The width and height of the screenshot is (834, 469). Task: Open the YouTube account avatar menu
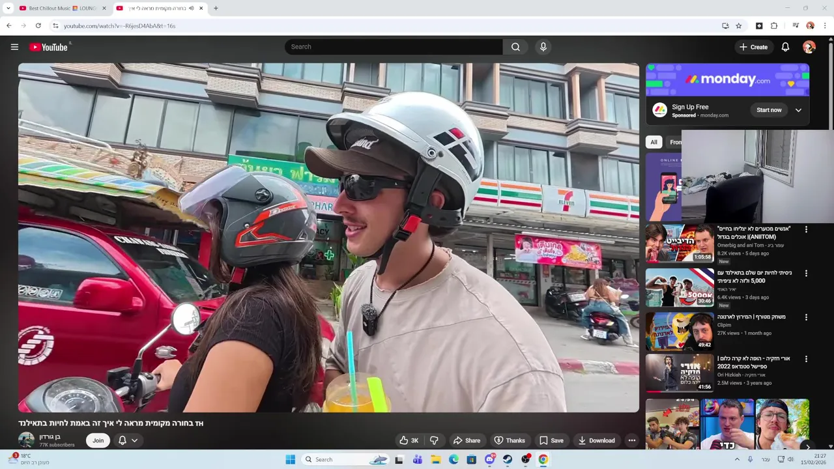pyautogui.click(x=809, y=47)
